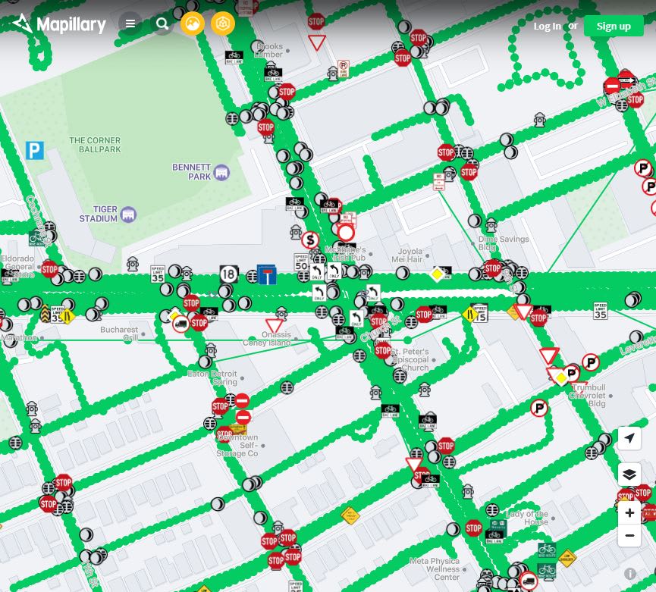656x592 pixels.
Task: Select the truck prohibited sign near Bucharest Grill
Action: click(x=180, y=324)
